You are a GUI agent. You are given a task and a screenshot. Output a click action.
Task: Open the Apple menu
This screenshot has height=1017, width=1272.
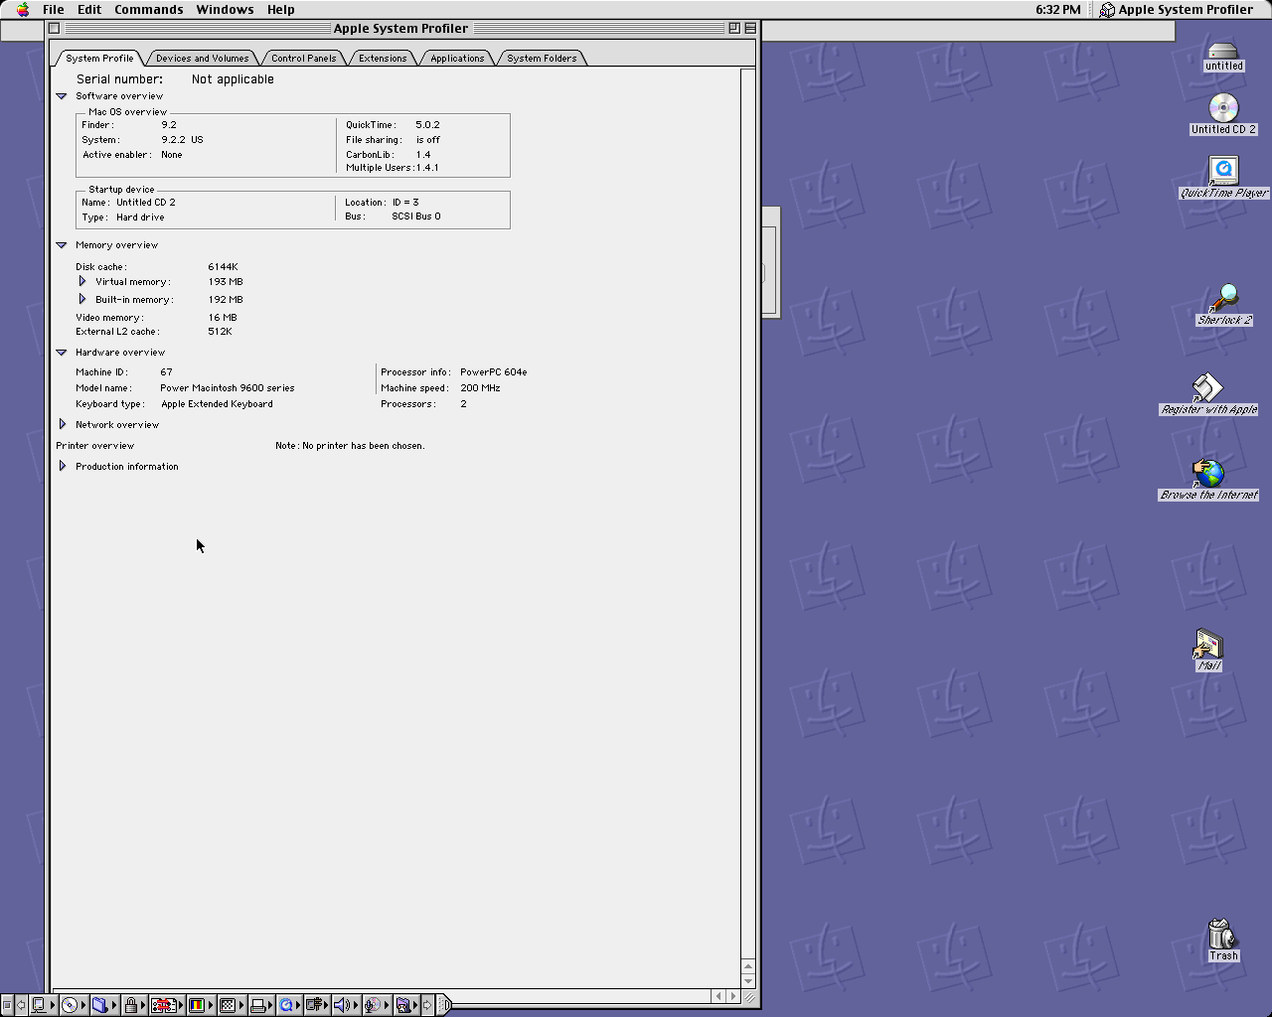[x=22, y=9]
